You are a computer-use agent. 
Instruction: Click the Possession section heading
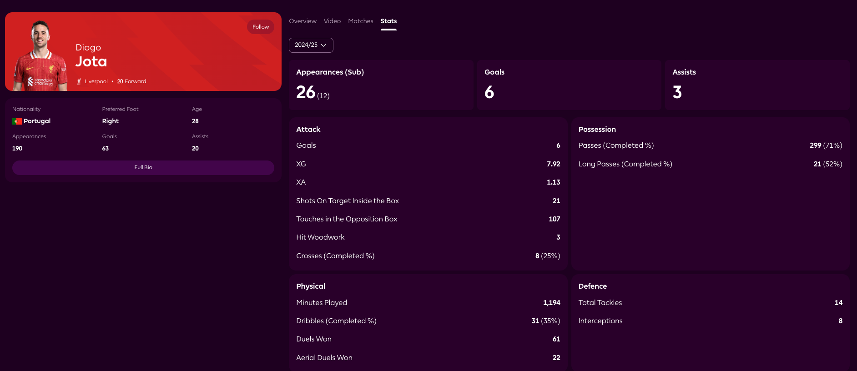(597, 129)
